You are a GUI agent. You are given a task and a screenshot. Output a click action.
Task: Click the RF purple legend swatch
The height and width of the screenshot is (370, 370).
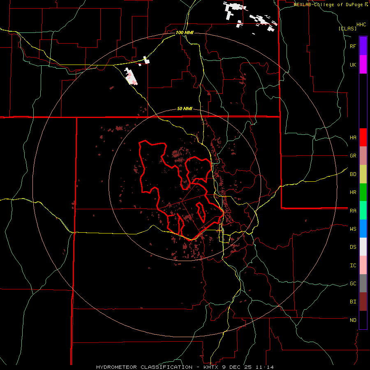point(363,46)
